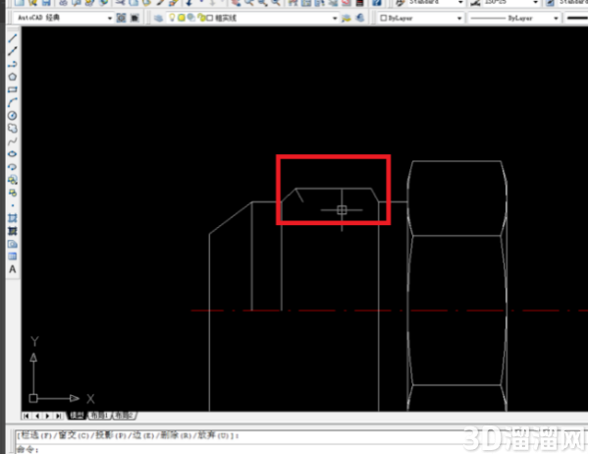Toggle layer lock padlock icon
Image resolution: width=589 pixels, height=454 pixels.
[201, 18]
